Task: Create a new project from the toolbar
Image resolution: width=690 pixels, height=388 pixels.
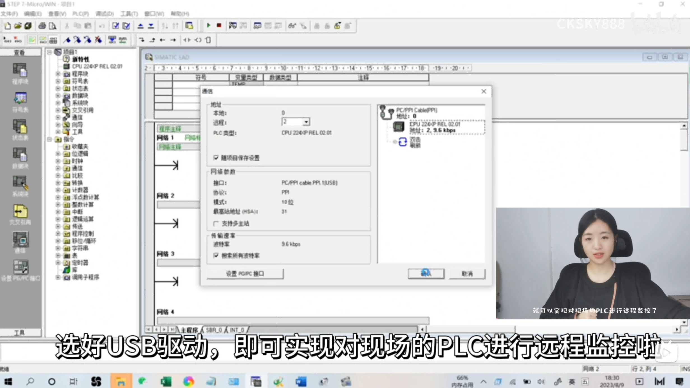Action: point(8,26)
